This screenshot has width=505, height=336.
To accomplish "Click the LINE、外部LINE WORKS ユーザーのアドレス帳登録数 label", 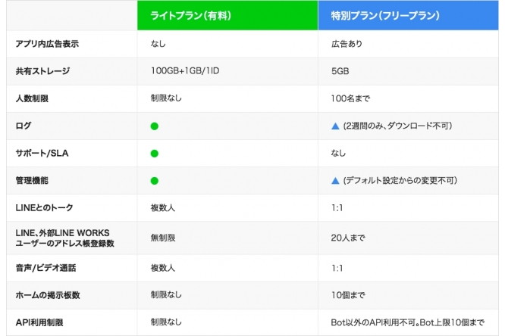I will (x=64, y=238).
